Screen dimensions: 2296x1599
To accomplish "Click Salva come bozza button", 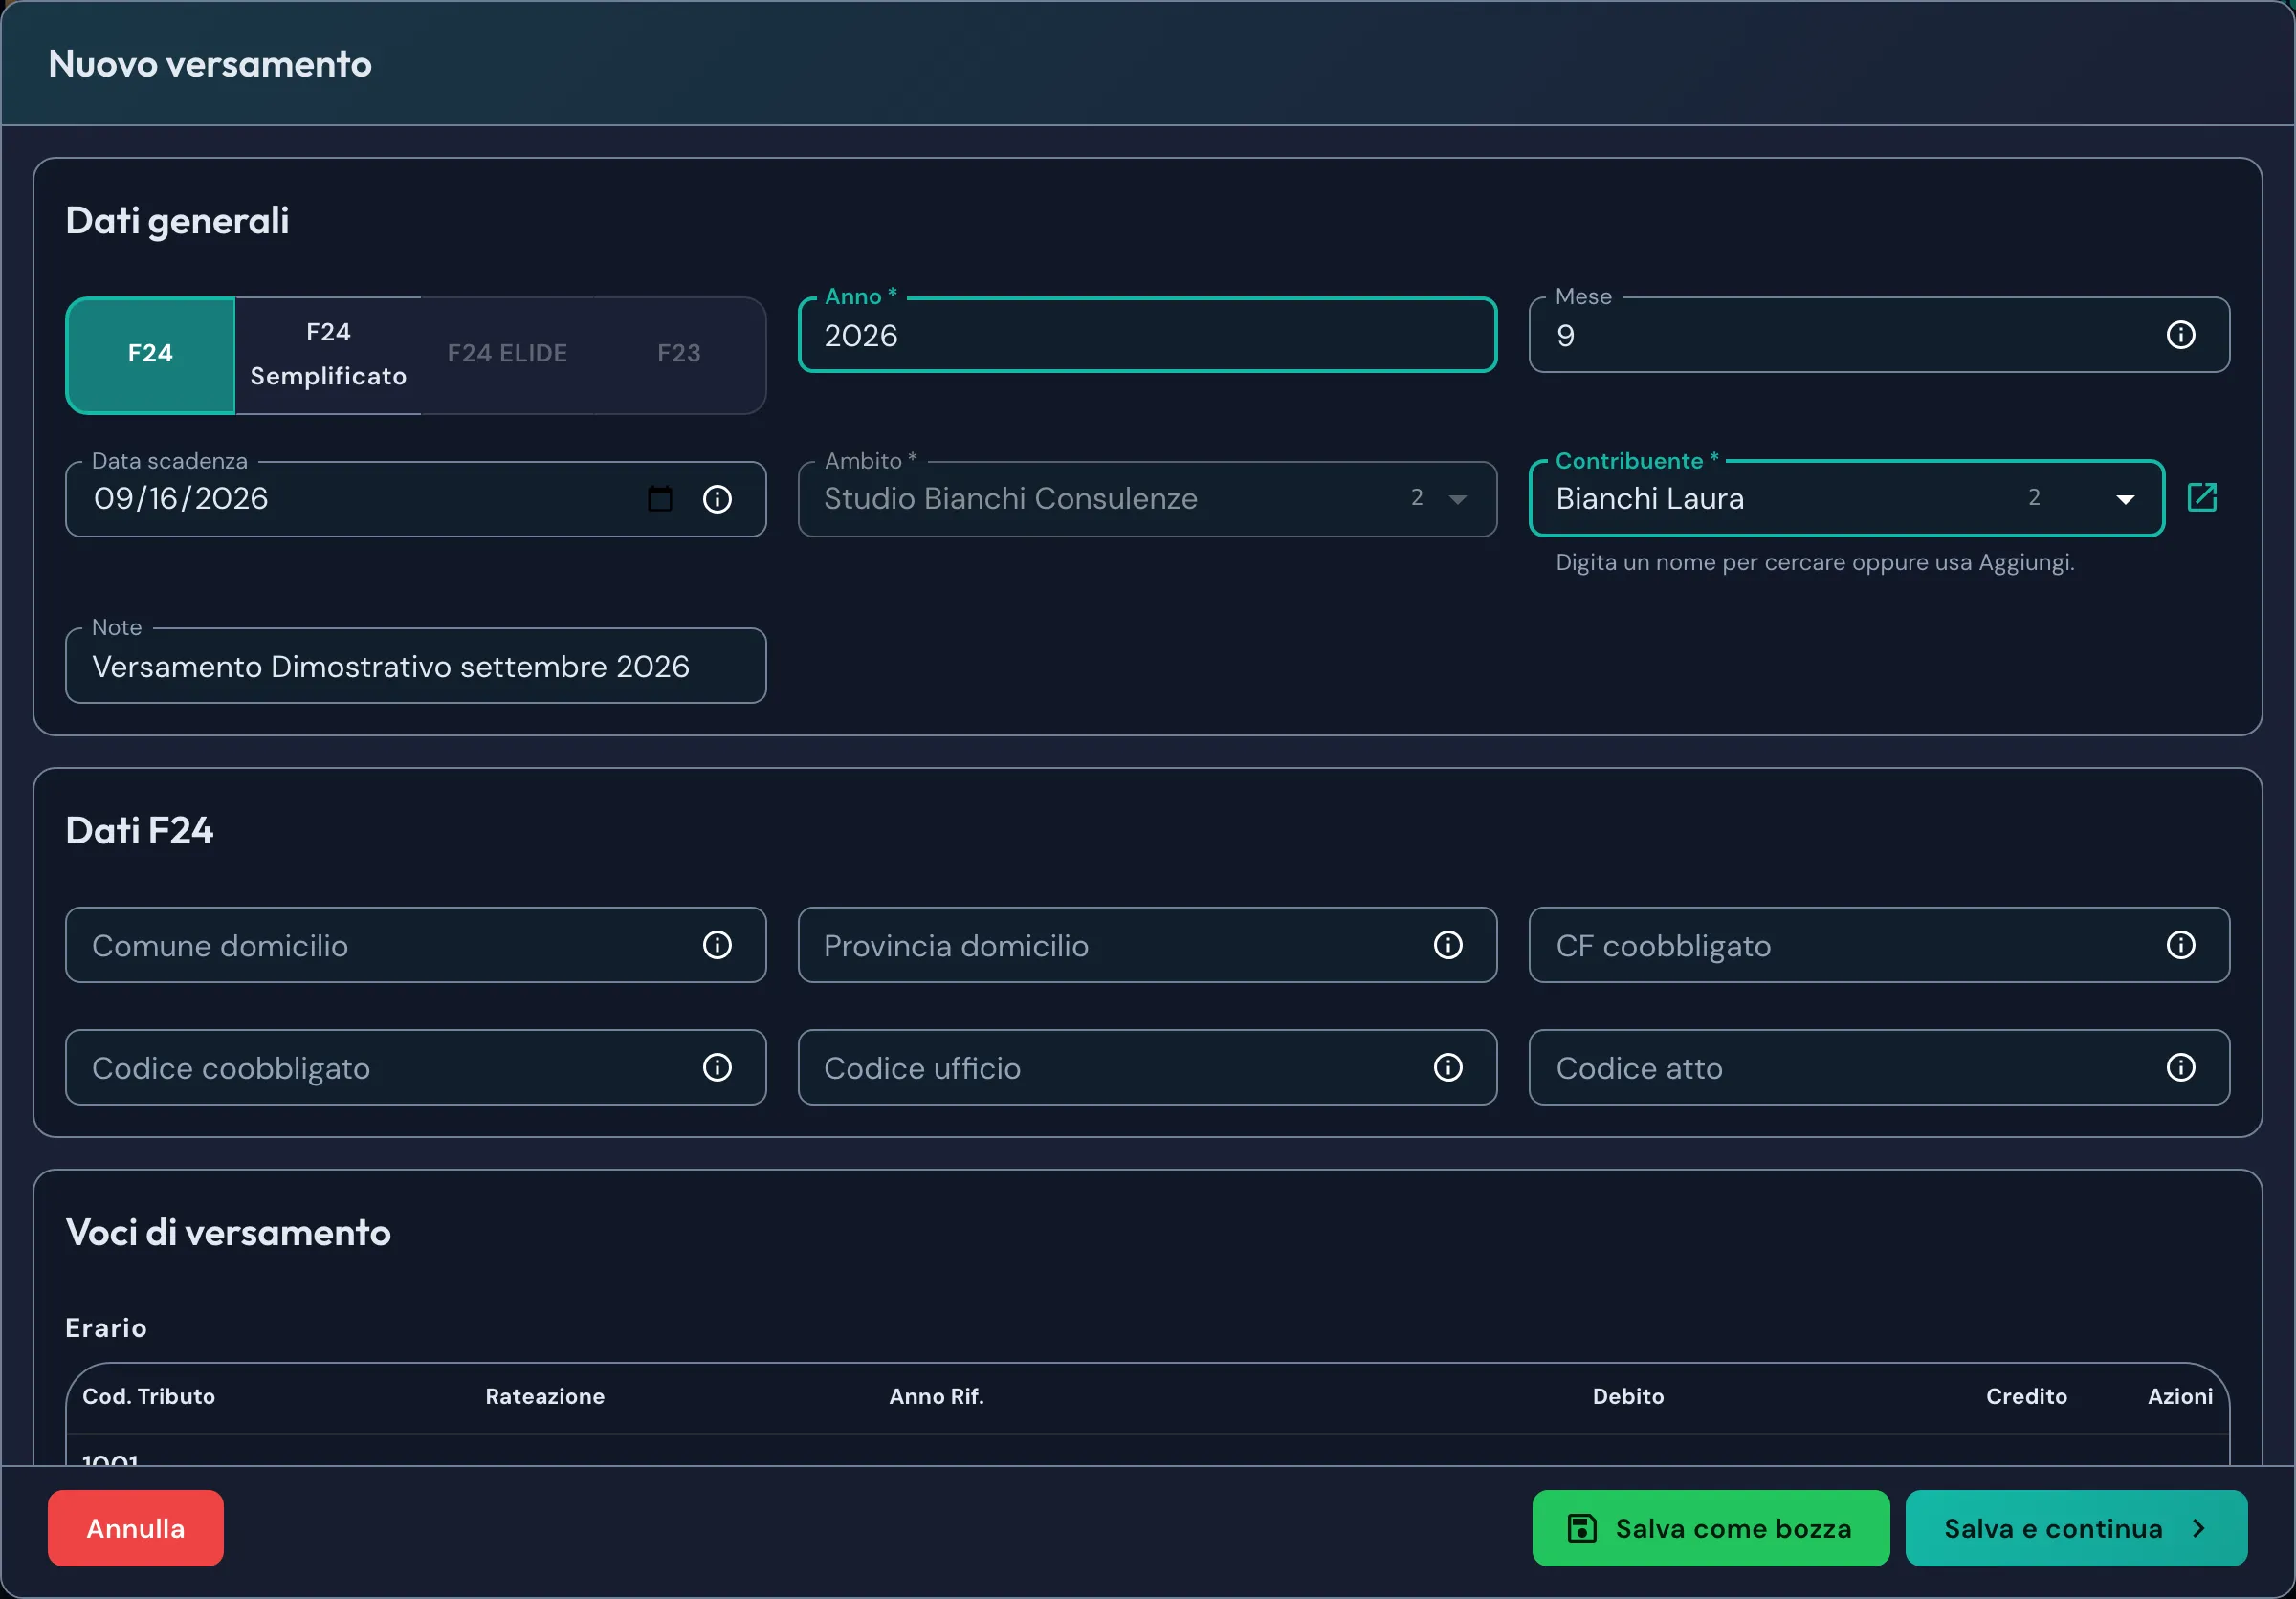I will pyautogui.click(x=1710, y=1528).
